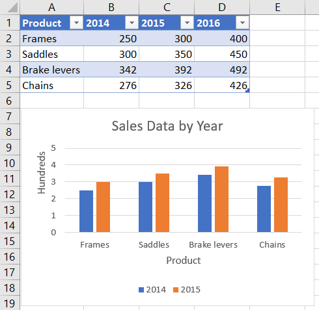Click the 2015 legend entry
319x310 pixels.
point(187,290)
